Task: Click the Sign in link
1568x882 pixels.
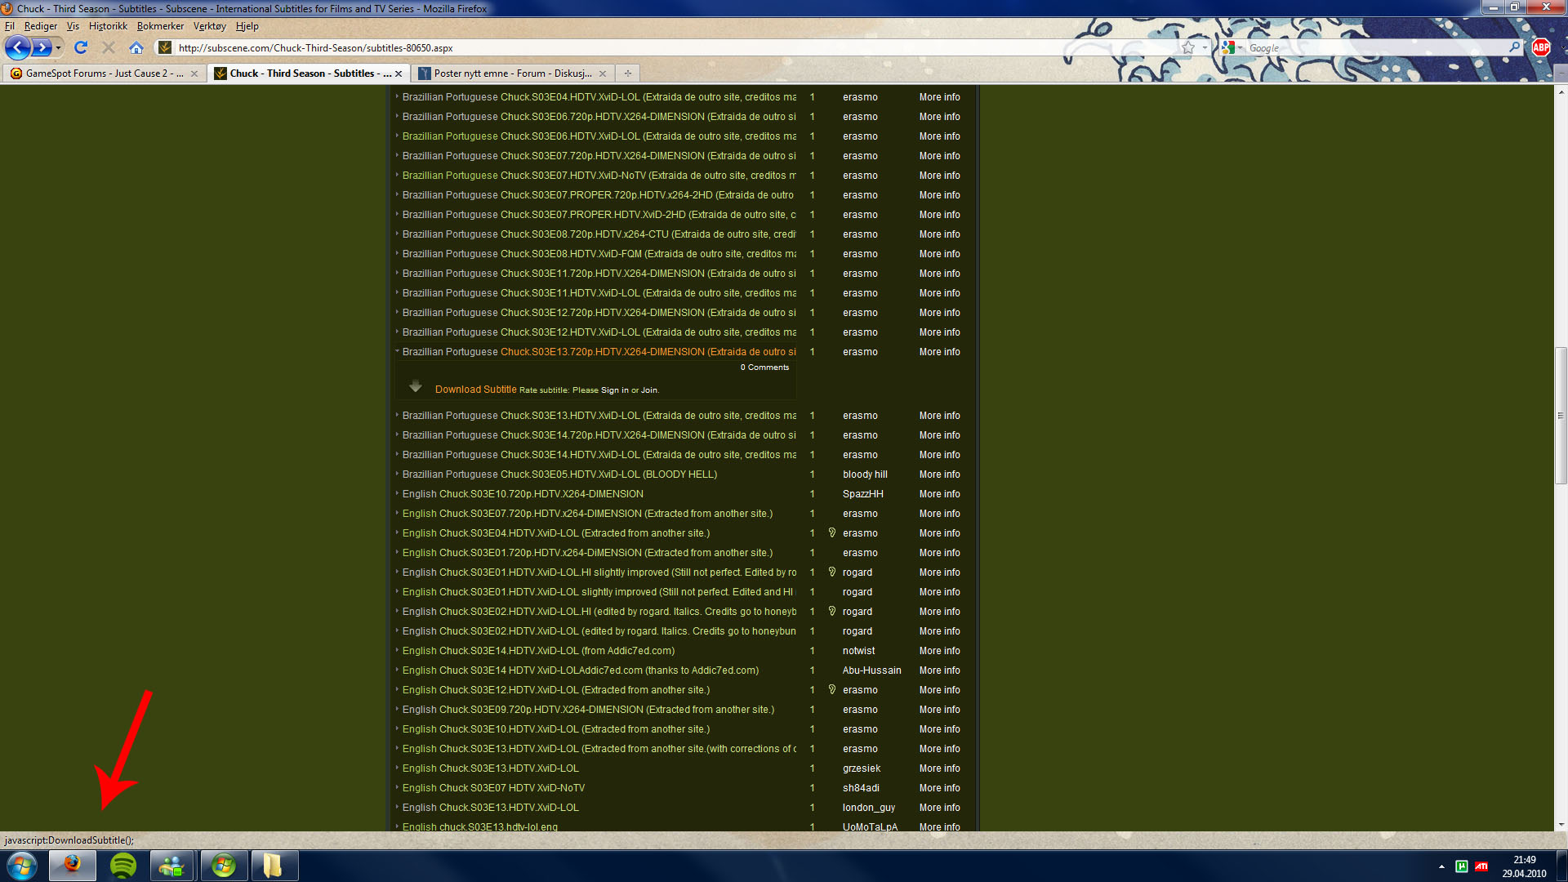Action: pos(615,390)
